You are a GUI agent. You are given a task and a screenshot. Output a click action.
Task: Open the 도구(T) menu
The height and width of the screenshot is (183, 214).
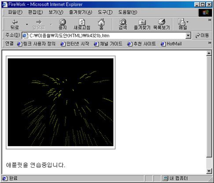(x=105, y=12)
